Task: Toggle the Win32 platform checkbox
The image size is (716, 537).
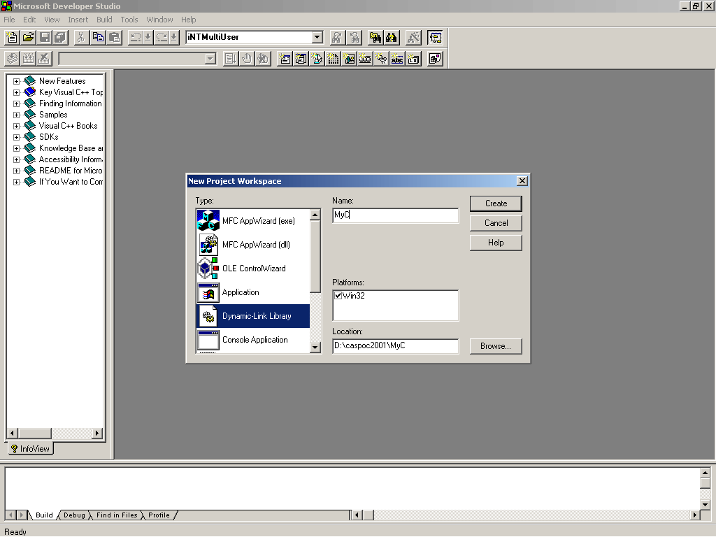Action: pyautogui.click(x=338, y=296)
